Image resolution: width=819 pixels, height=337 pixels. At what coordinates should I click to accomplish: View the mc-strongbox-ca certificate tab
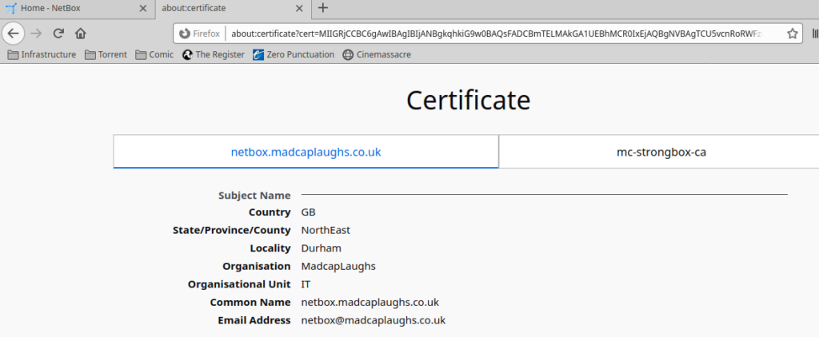coord(661,152)
